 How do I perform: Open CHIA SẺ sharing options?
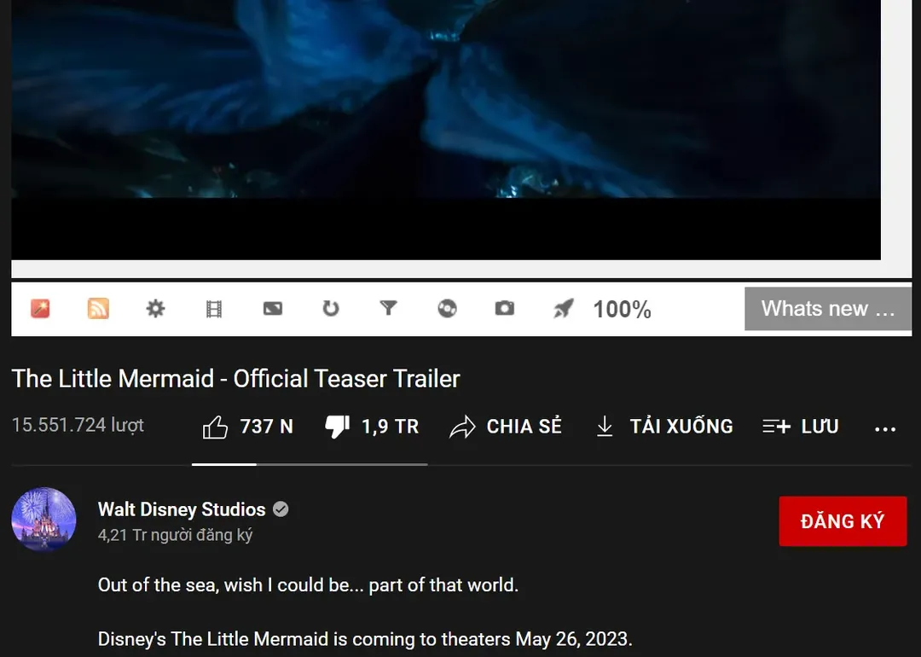[x=507, y=426]
